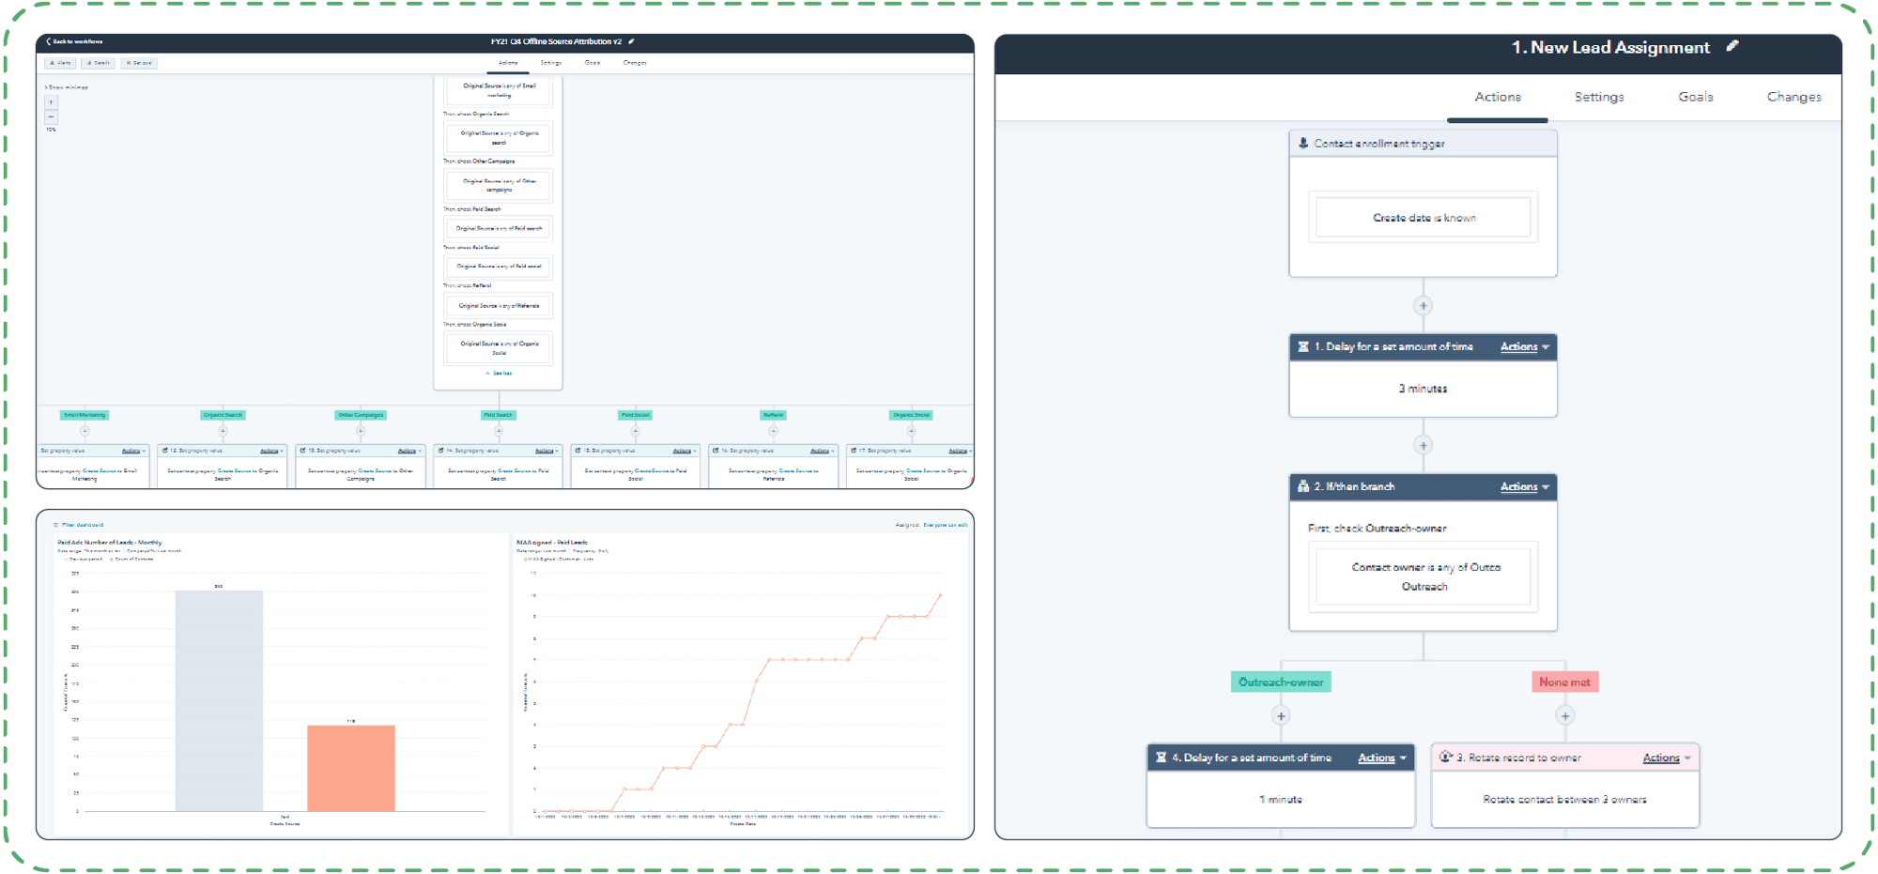Click the Contact owner is any of Outco Outreach condition

coord(1424,576)
